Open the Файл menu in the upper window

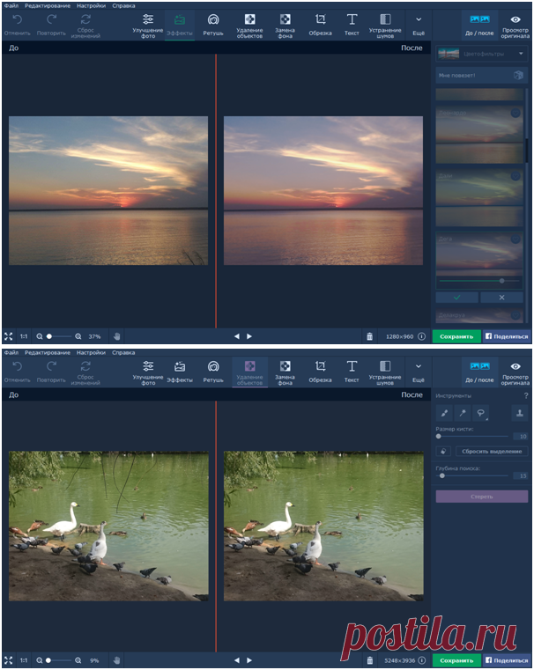(x=11, y=5)
